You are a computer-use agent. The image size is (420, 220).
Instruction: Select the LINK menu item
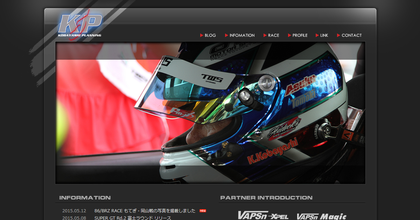322,35
